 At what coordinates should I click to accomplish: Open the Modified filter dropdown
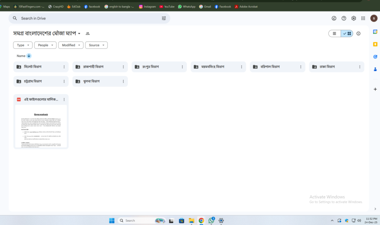coord(71,45)
